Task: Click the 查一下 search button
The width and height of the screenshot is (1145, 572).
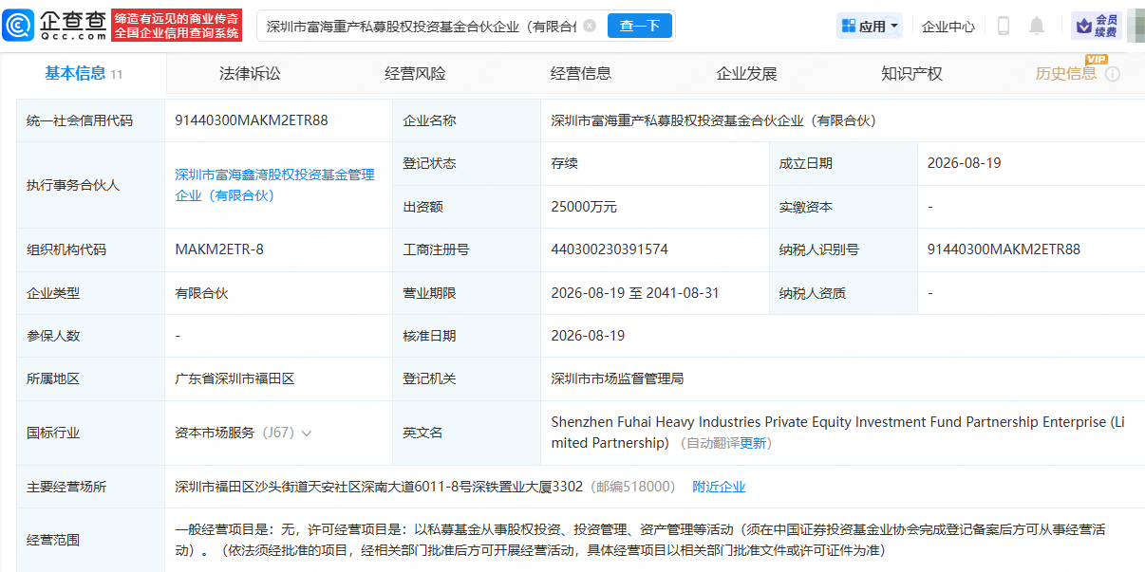Action: point(640,26)
